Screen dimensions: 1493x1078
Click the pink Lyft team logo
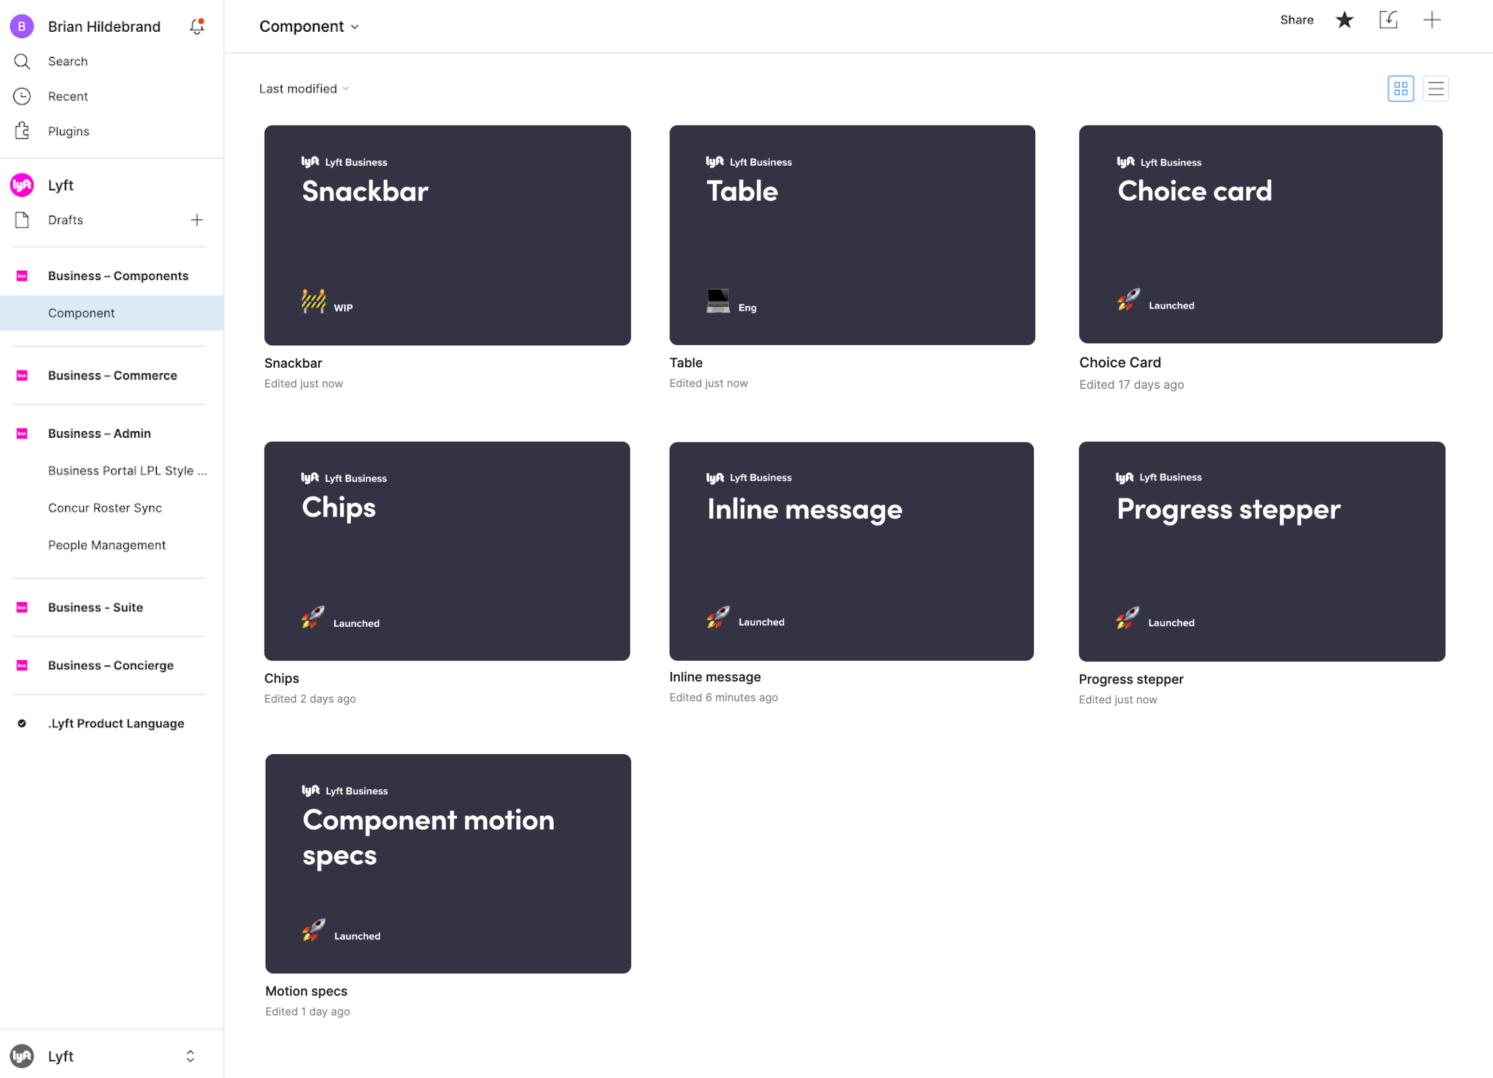(x=22, y=185)
